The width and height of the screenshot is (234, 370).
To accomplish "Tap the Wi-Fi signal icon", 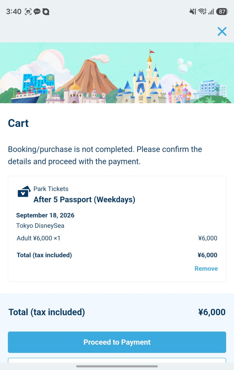I will pos(202,12).
